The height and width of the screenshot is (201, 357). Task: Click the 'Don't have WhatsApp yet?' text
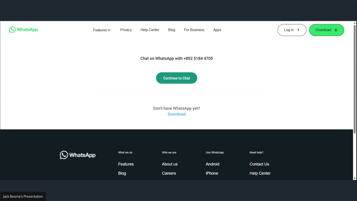tap(177, 108)
